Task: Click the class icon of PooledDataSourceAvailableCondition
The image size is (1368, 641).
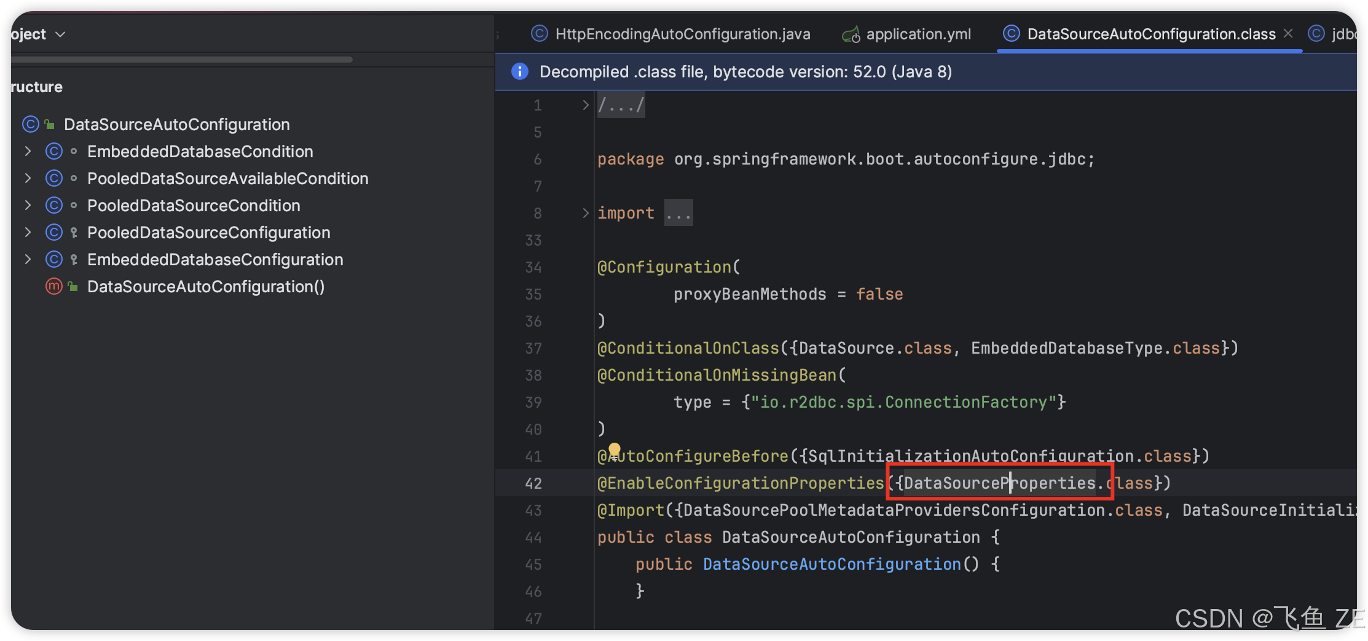Action: [54, 178]
